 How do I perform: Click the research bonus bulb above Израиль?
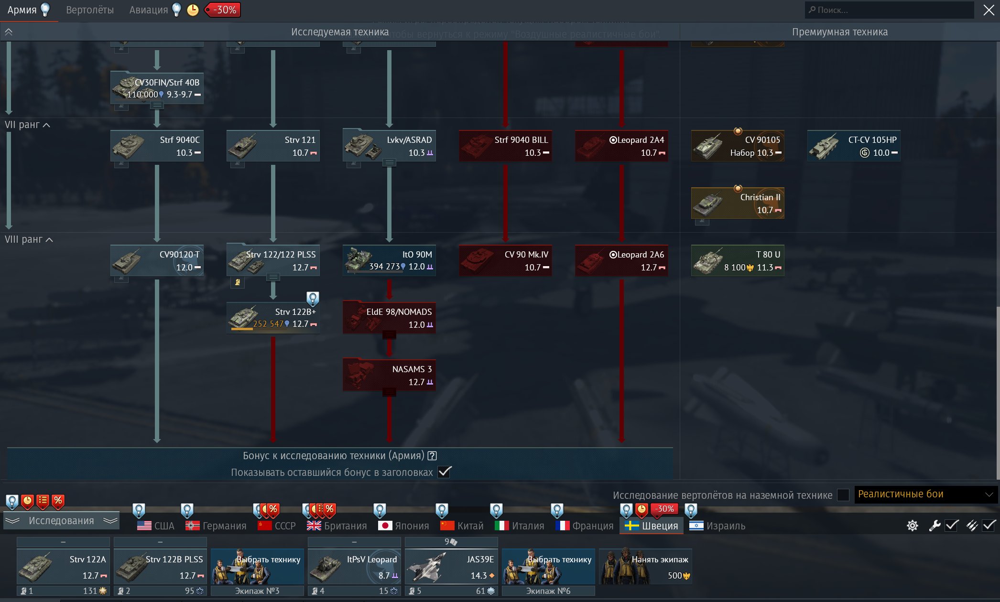pyautogui.click(x=691, y=510)
